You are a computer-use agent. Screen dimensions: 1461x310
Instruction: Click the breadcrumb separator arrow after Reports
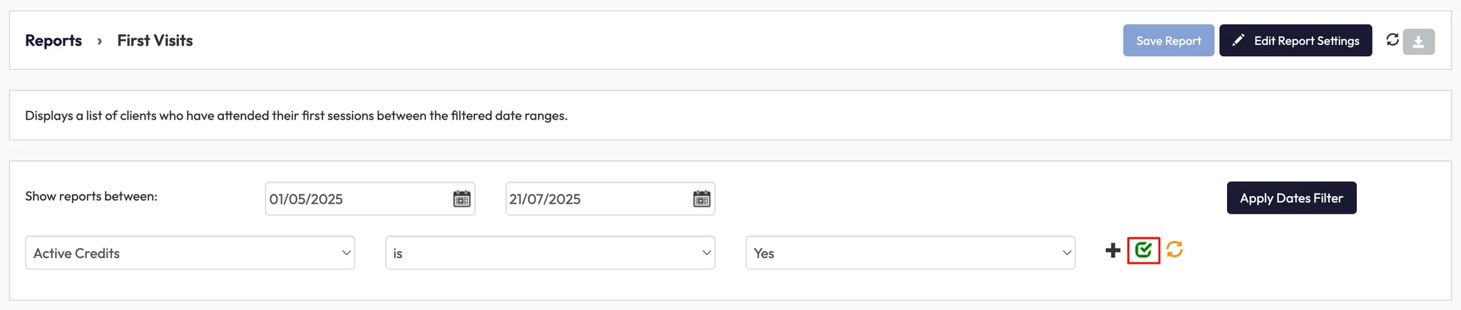click(x=99, y=41)
